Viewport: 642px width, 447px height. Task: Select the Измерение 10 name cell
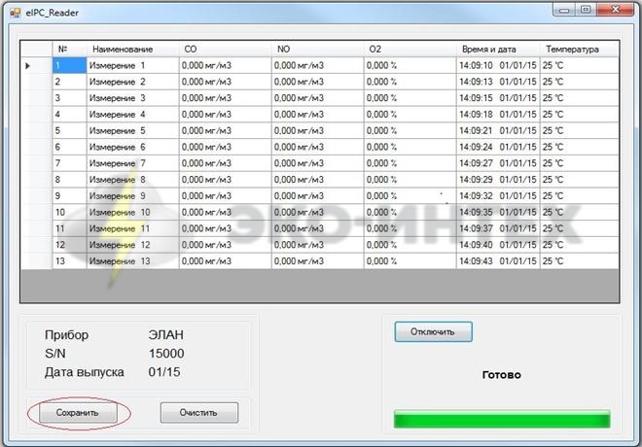coord(131,213)
